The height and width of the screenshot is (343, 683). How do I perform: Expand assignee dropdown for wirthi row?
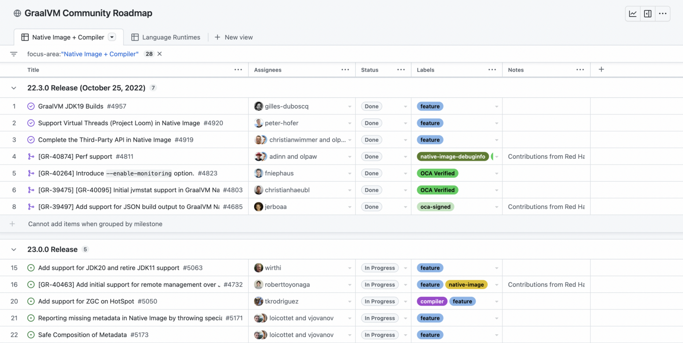point(349,268)
